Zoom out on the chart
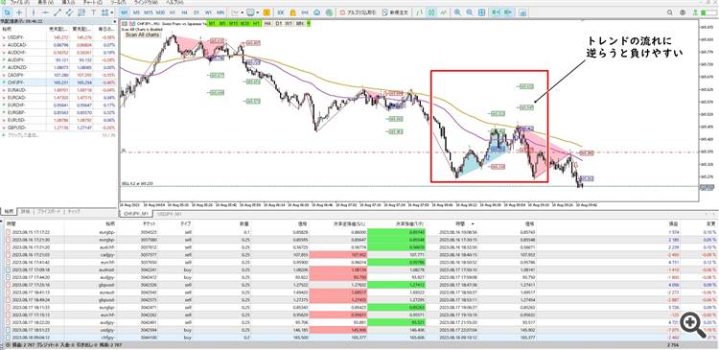The height and width of the screenshot is (350, 719). tap(470, 12)
